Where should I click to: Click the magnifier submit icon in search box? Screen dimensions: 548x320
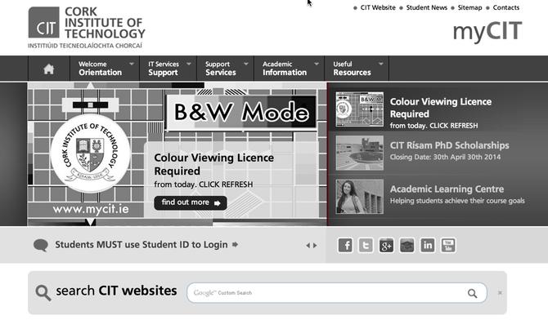point(472,293)
